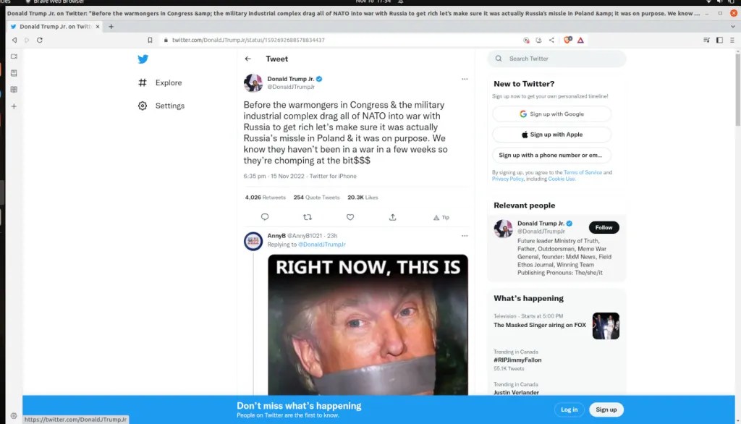The height and width of the screenshot is (424, 741).
Task: Reload the page in browser toolbar
Action: tap(39, 41)
